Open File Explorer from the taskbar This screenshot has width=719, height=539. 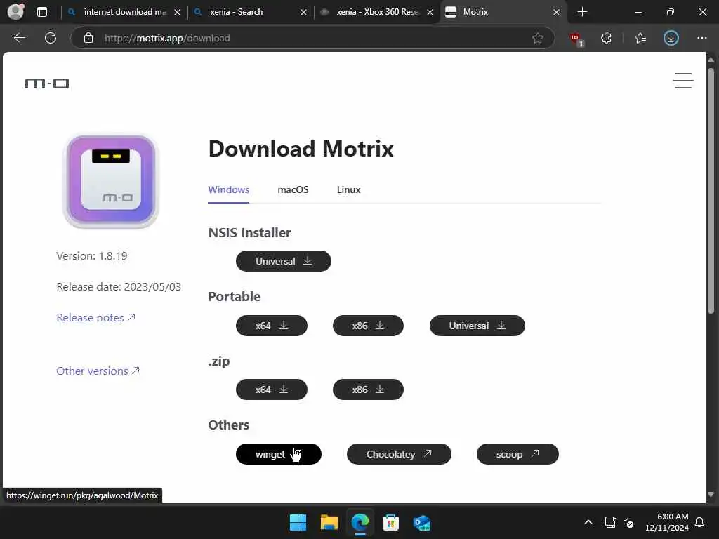coord(329,522)
